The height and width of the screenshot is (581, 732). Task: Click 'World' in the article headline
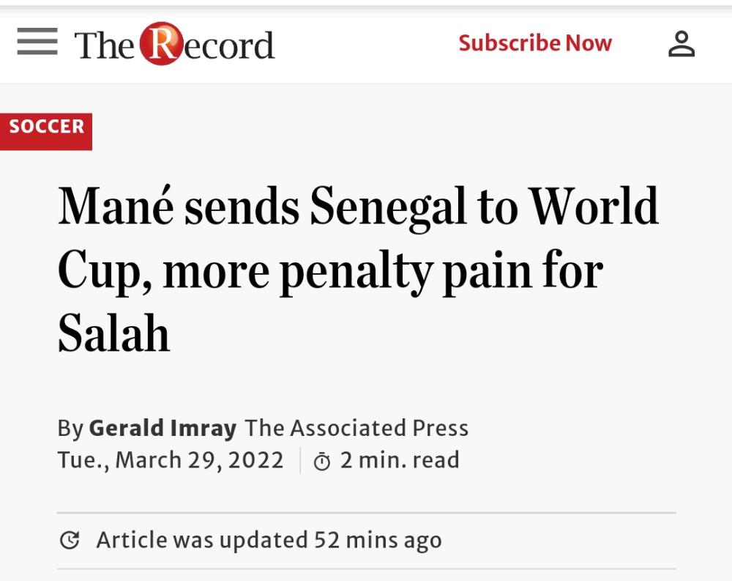pos(594,207)
